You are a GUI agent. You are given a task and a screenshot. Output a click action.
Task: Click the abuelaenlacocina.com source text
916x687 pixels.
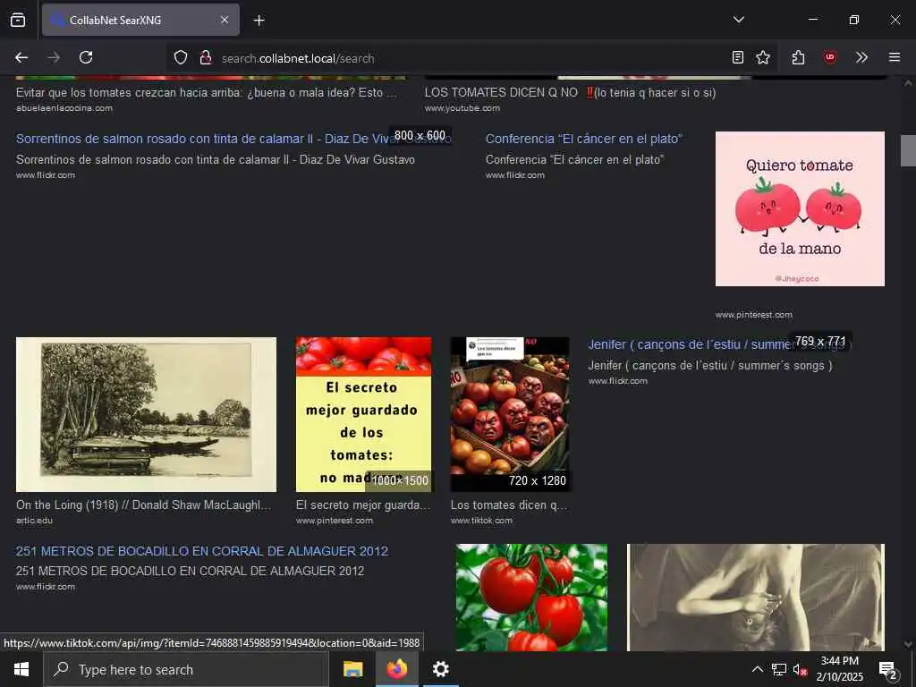[x=64, y=108]
